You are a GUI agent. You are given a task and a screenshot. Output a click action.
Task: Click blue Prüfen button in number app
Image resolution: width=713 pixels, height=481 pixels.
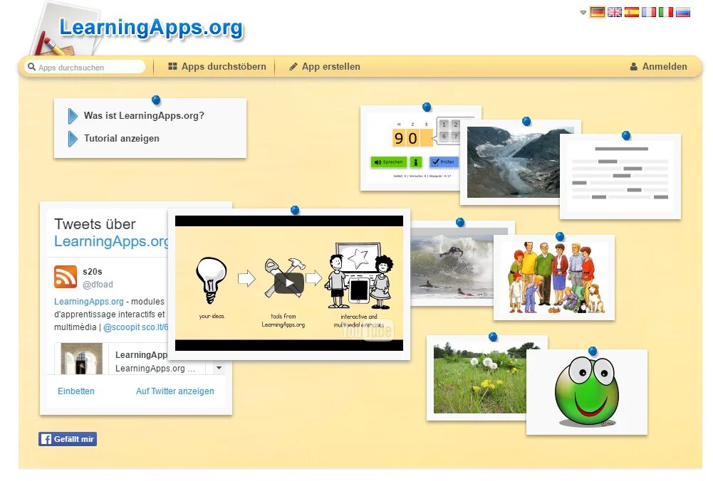coord(444,162)
